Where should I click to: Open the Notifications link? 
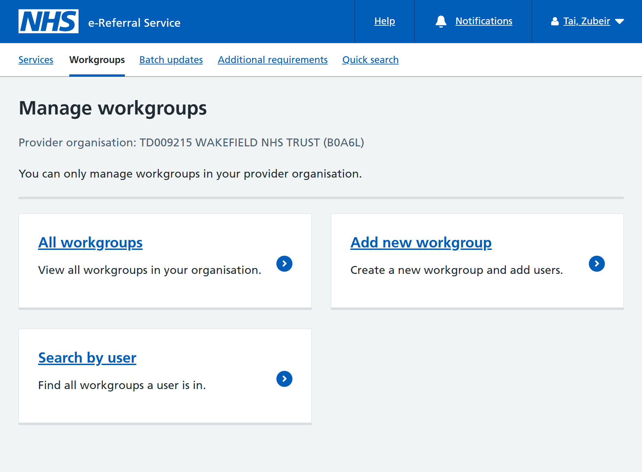pyautogui.click(x=484, y=21)
